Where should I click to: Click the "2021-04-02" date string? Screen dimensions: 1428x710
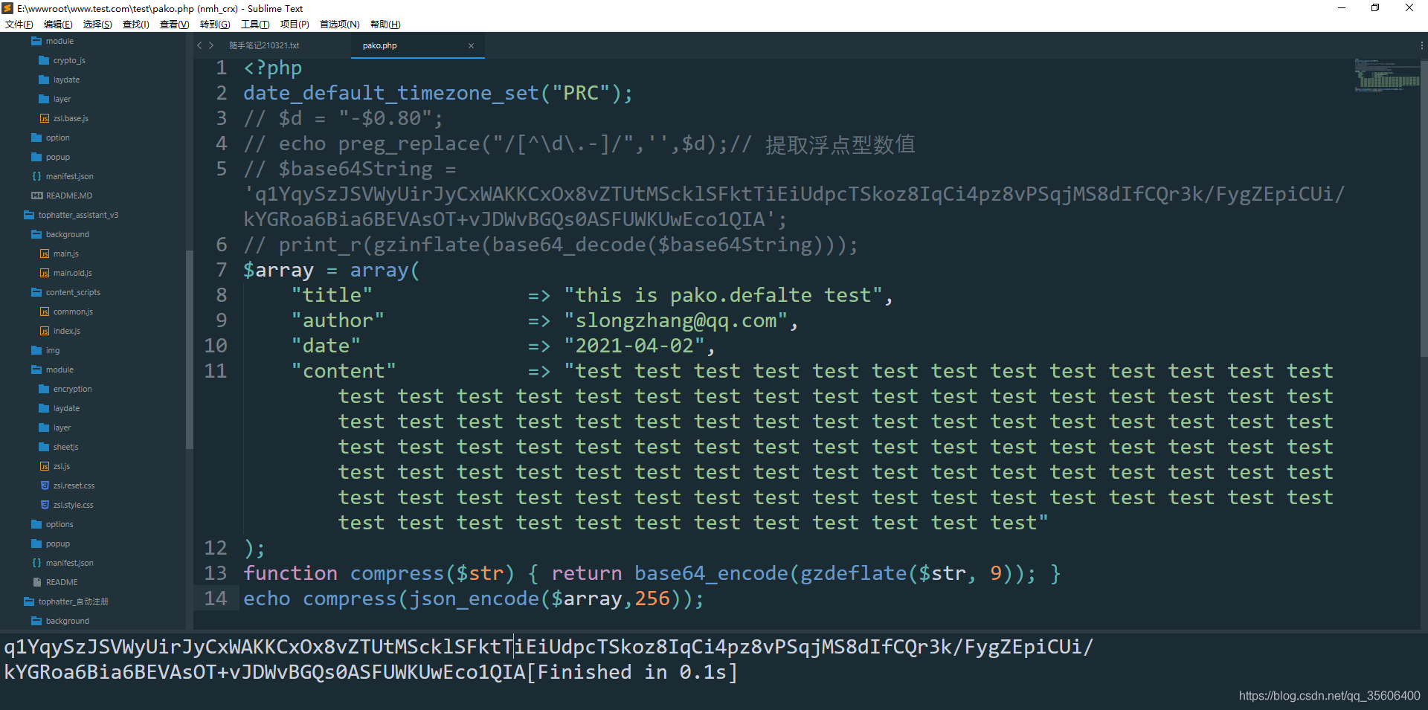[x=634, y=346]
